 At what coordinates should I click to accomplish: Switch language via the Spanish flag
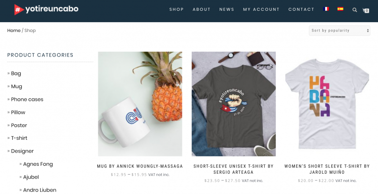(340, 9)
